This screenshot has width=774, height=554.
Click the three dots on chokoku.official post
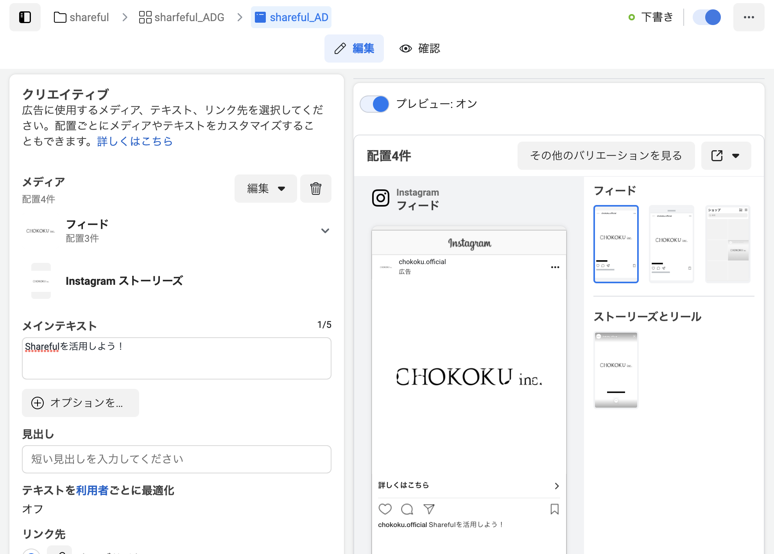coord(555,267)
